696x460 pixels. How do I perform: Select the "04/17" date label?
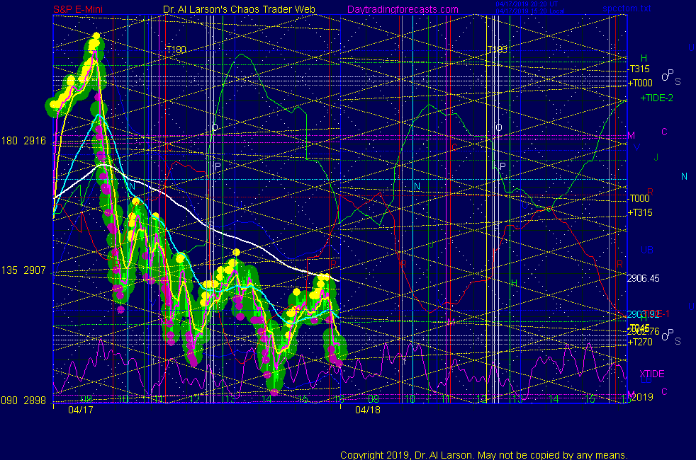click(81, 410)
